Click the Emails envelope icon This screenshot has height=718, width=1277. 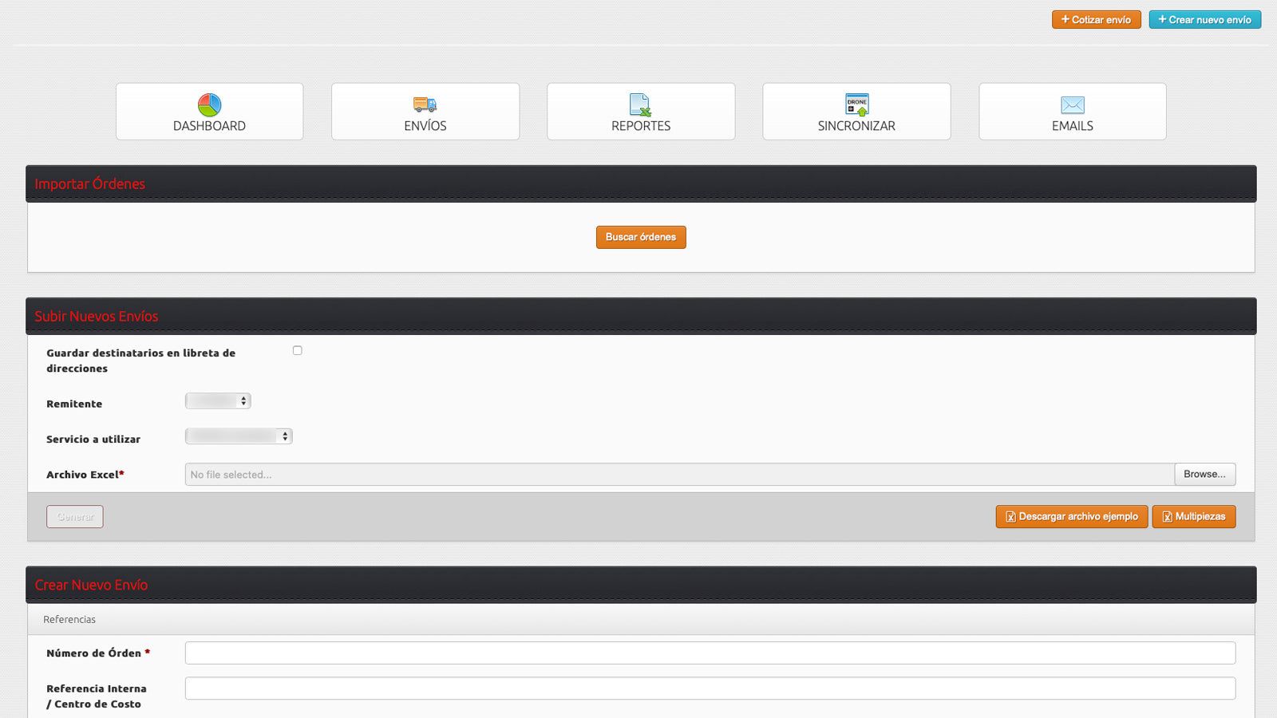click(1073, 105)
